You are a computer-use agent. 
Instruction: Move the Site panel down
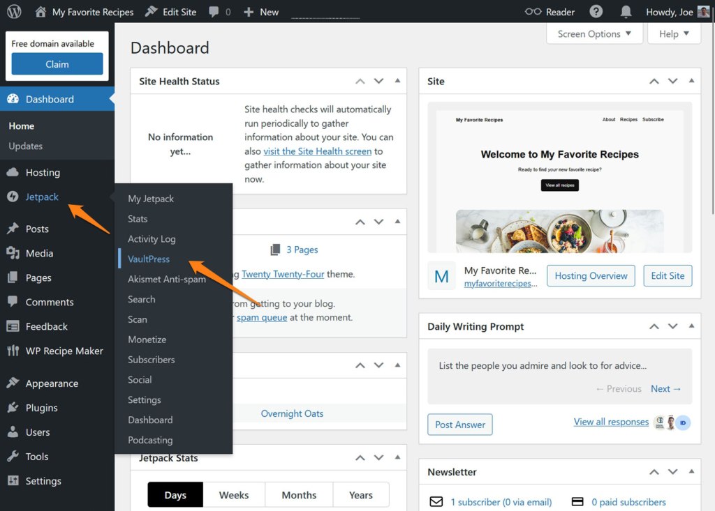[672, 81]
